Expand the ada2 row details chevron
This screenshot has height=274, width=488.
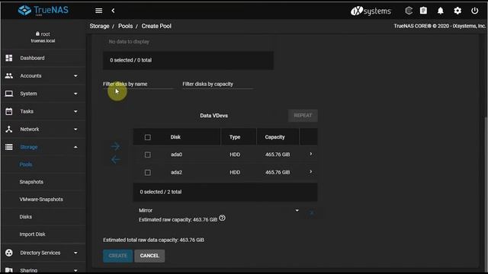pyautogui.click(x=310, y=172)
